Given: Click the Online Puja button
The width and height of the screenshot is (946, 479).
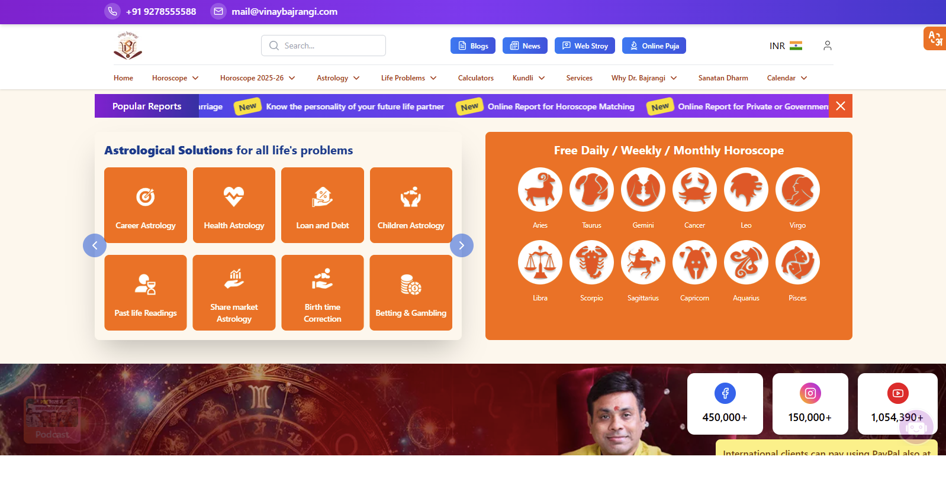Looking at the screenshot, I should pyautogui.click(x=654, y=46).
